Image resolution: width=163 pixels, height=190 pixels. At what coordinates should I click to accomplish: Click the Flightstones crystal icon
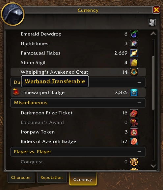coord(134,43)
